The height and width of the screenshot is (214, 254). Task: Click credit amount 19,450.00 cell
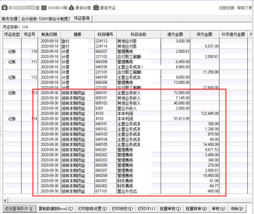(204, 176)
